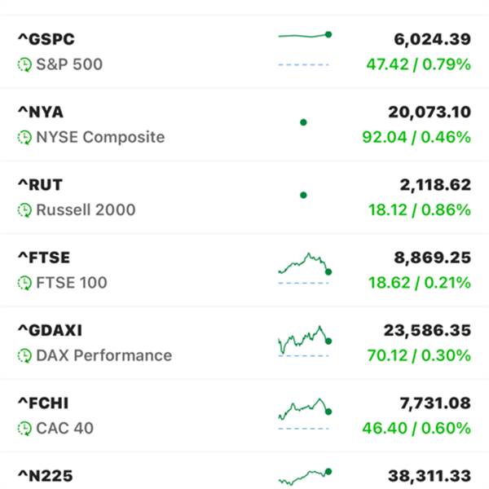The image size is (489, 489).
Task: Tap the clock icon beside S&P 500
Action: coord(24,64)
